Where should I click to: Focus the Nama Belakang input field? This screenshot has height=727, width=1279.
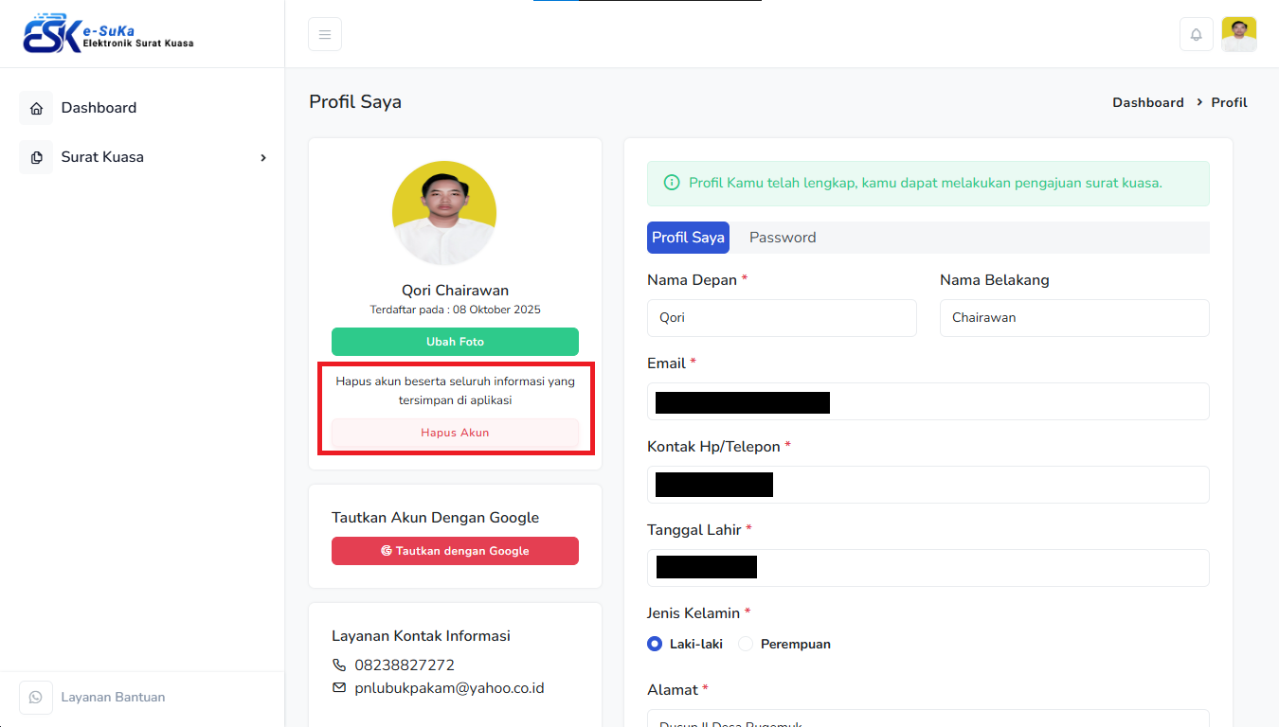coord(1074,318)
